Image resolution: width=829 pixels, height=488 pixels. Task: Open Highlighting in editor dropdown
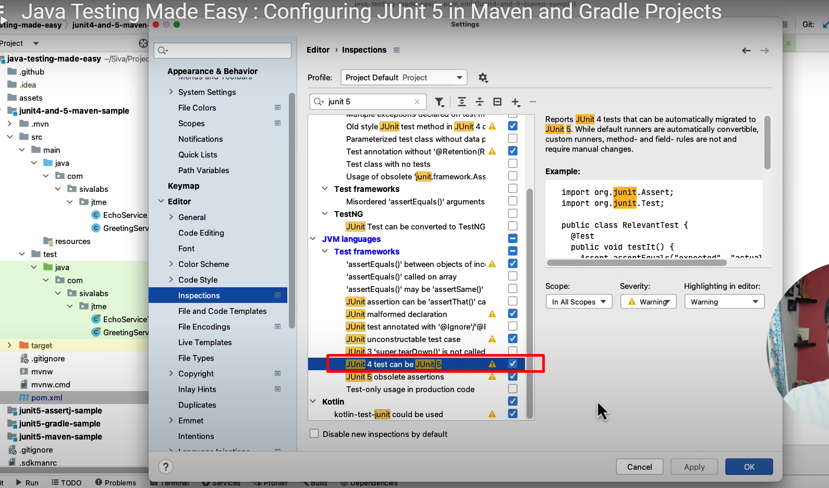coord(724,302)
